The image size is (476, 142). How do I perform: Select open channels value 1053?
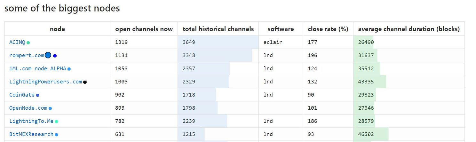coord(121,68)
